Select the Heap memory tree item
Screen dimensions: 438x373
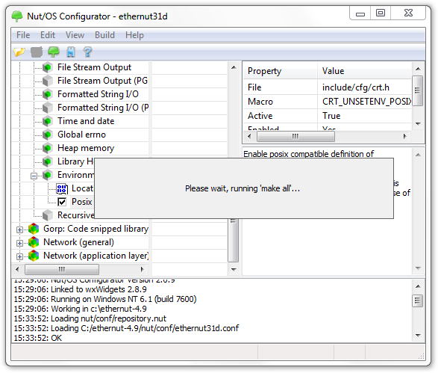[86, 148]
